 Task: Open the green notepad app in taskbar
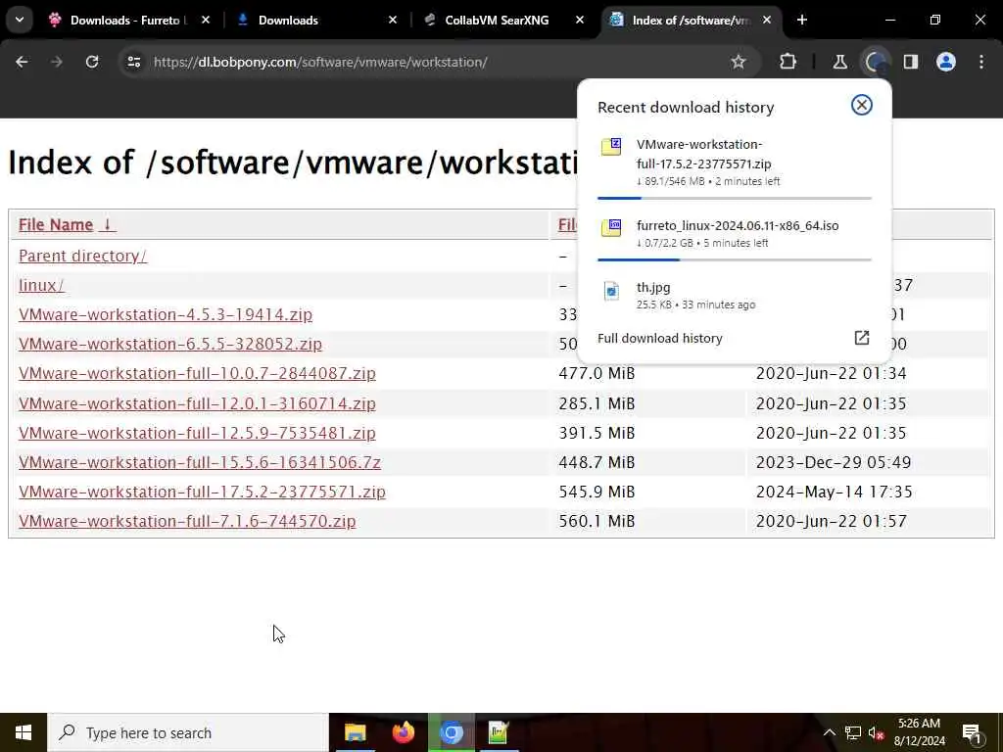(x=499, y=732)
